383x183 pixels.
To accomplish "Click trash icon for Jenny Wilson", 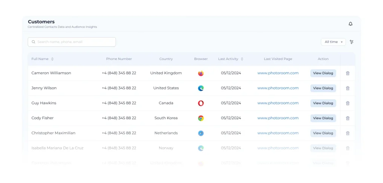I will tap(347, 88).
